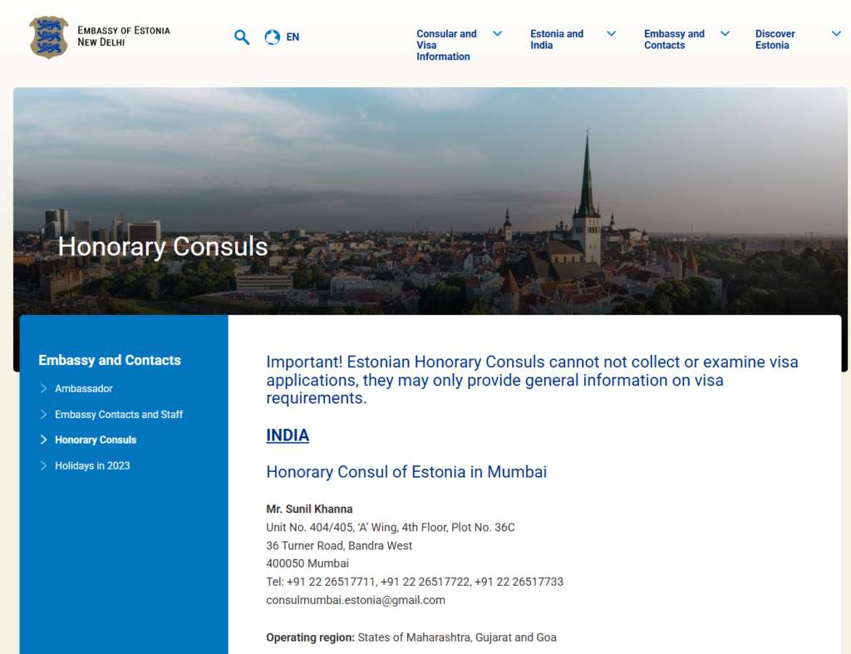Expand the Discover Estonia chevron
851x654 pixels.
click(x=836, y=34)
